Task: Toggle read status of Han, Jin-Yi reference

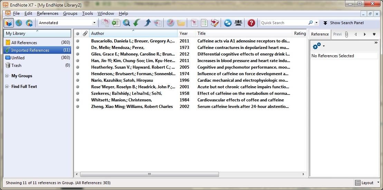Action: [x=77, y=61]
